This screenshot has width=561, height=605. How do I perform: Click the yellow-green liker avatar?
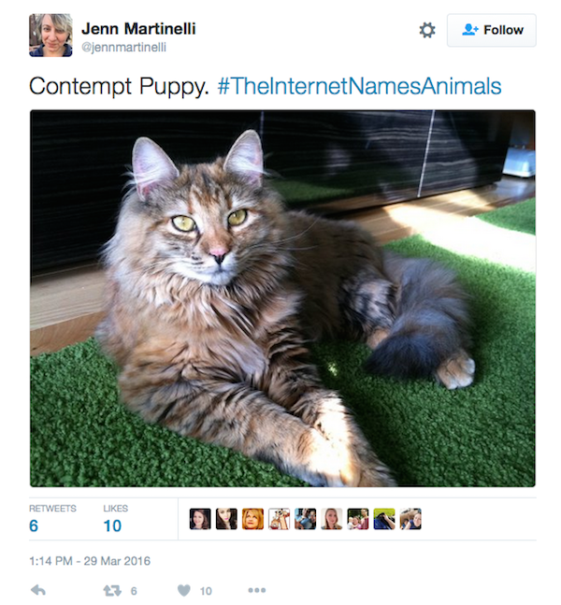[x=384, y=519]
